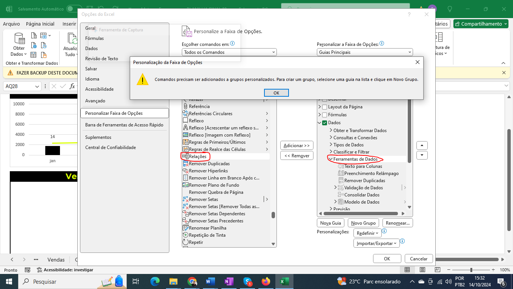This screenshot has width=513, height=289.
Task: Click Consolidar Dados icon in ribbon tree
Action: [341, 195]
